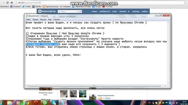Click line "Вот пункты которые надо выполнить"
The image size is (188, 105).
coord(65,28)
